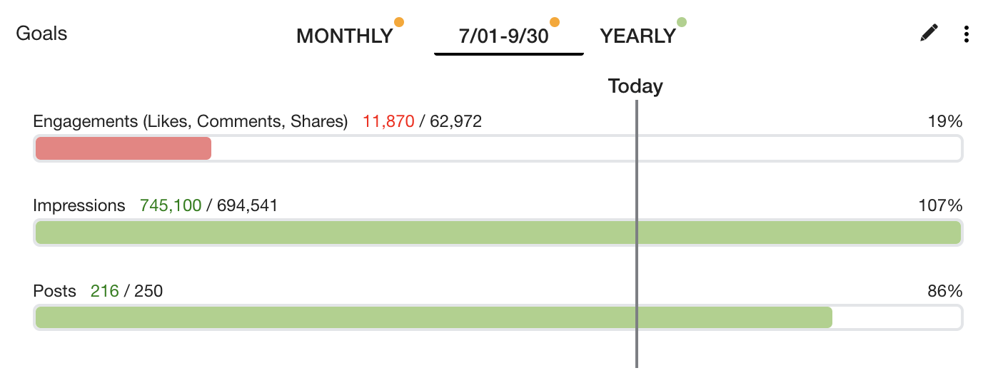
Task: Select the 7/01-9/30 quarterly tab
Action: click(504, 36)
